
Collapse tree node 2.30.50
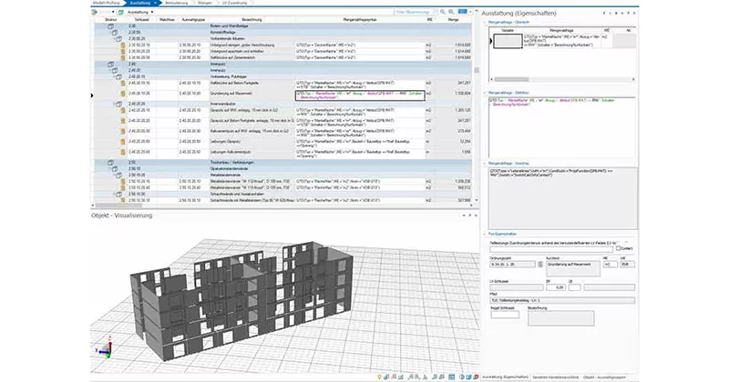click(x=115, y=33)
